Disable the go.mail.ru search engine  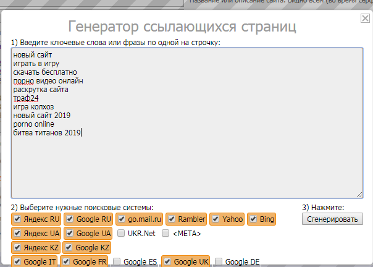(122, 219)
